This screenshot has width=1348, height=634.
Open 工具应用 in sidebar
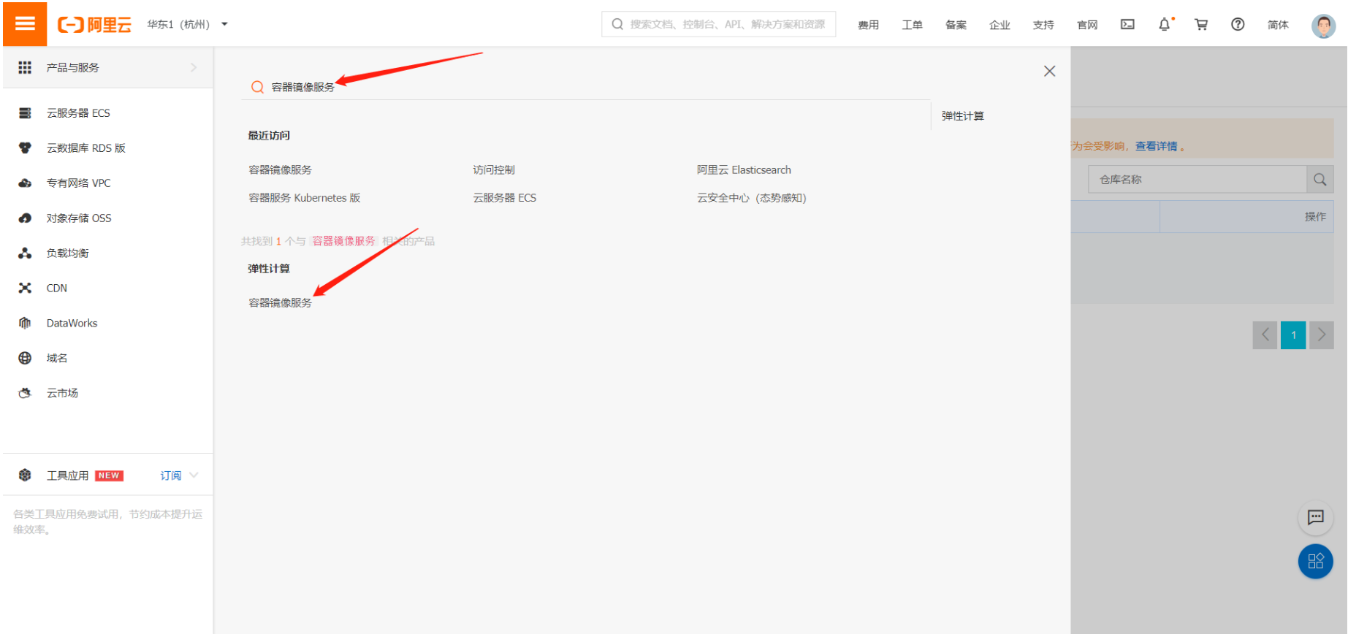pyautogui.click(x=68, y=475)
